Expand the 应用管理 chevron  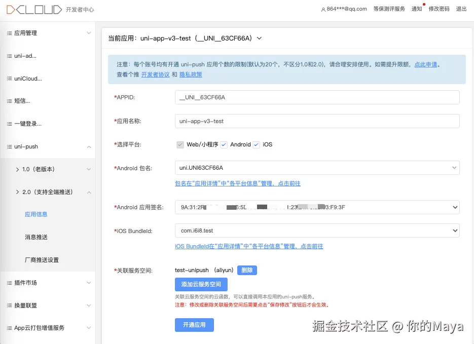pos(89,33)
